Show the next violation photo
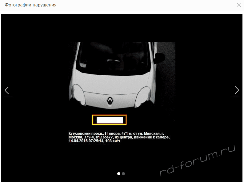Image resolution: width=244 pixels, height=185 pixels. click(x=237, y=90)
